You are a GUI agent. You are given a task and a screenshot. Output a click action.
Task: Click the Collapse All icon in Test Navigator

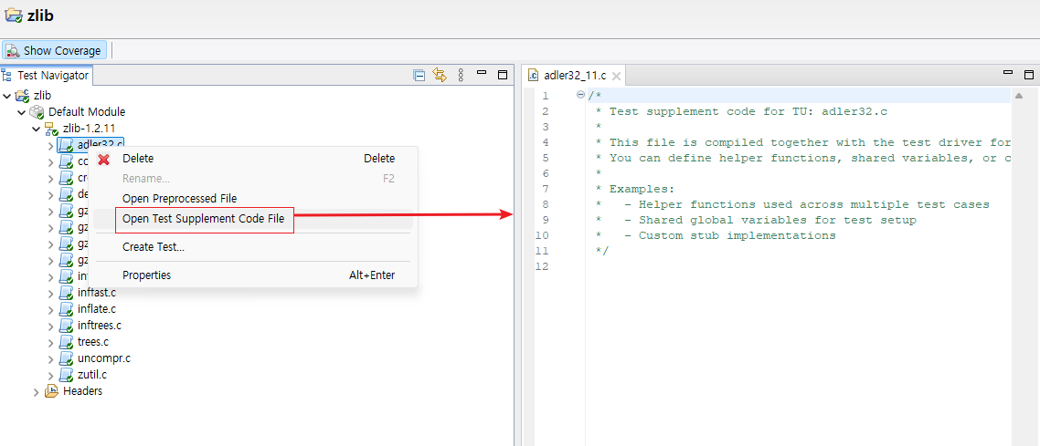[419, 76]
